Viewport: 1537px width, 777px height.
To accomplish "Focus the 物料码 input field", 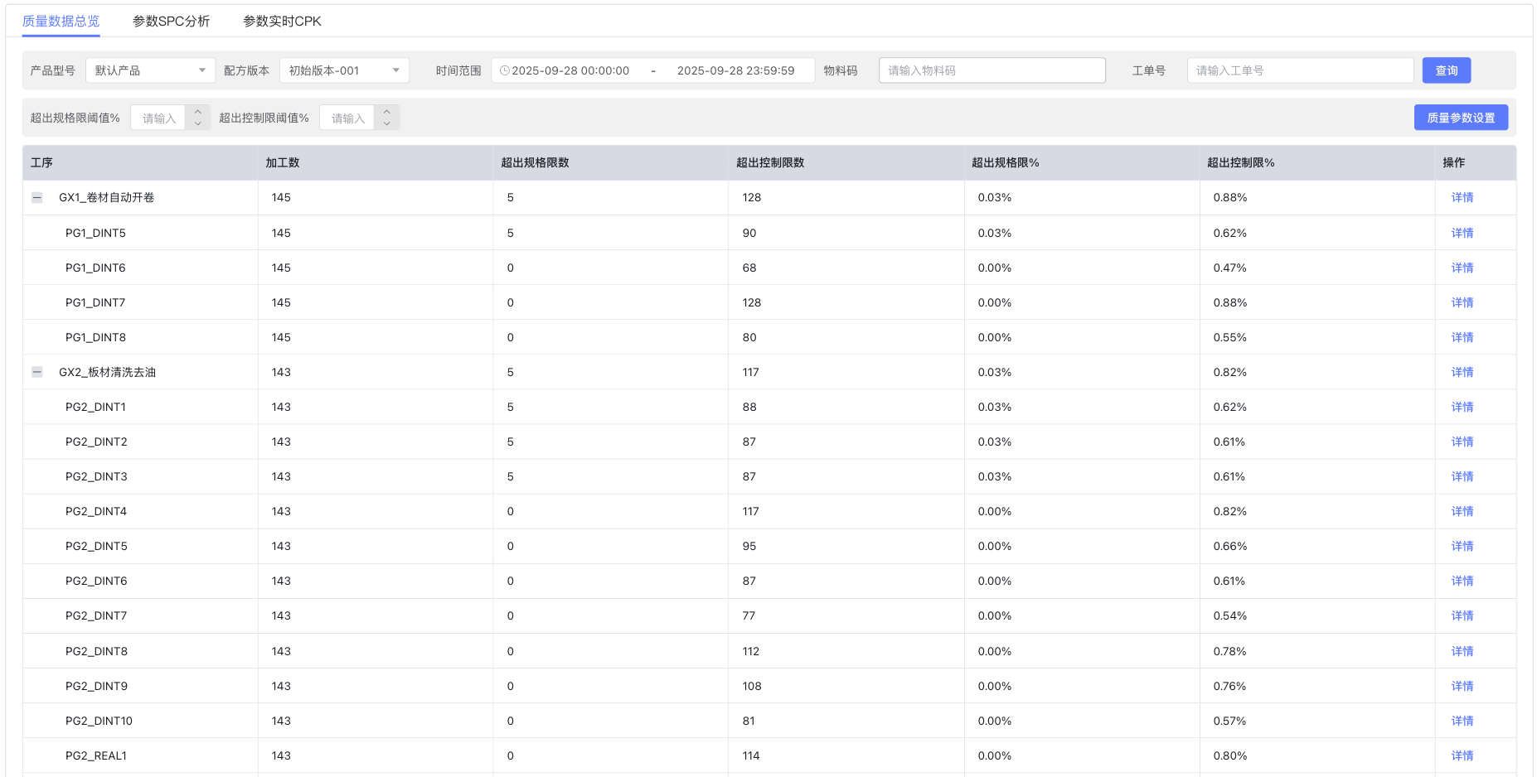I will tap(992, 70).
